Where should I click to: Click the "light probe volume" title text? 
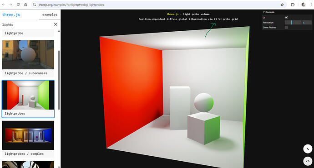196,14
